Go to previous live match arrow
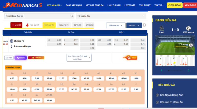Viewport: 197px width, 109px height. pos(161,71)
